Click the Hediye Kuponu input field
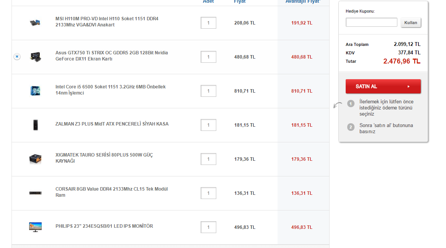The width and height of the screenshot is (446, 248). coord(371,23)
